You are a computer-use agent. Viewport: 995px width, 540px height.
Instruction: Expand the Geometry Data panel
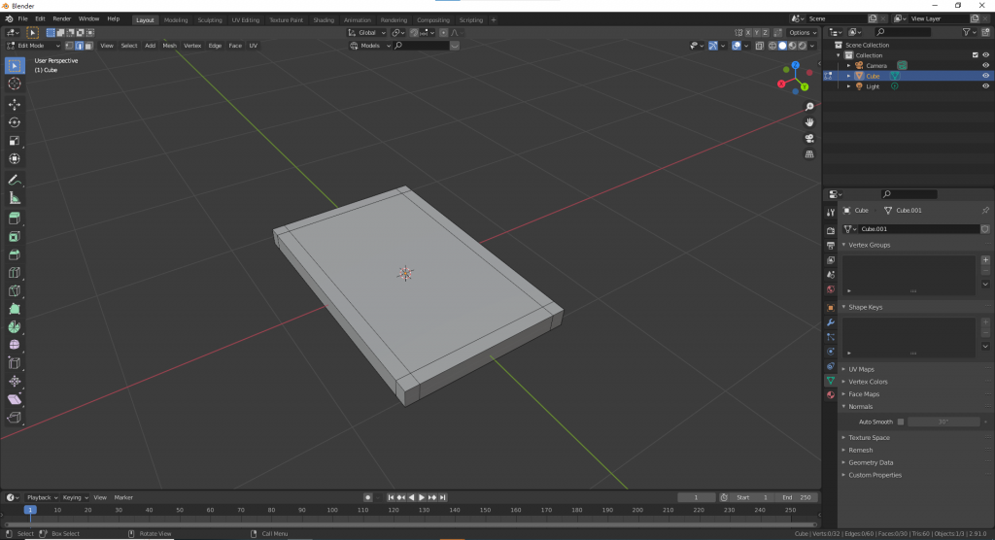(x=870, y=462)
